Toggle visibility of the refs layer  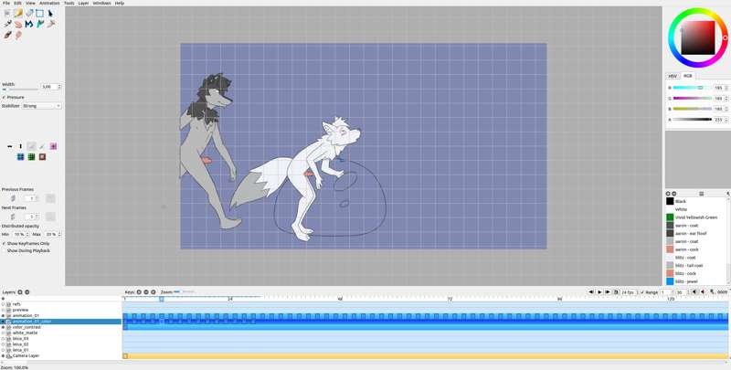coord(4,304)
